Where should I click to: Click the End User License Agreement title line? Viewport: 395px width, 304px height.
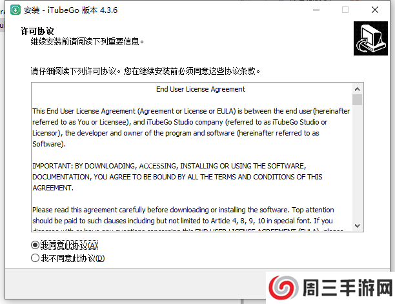click(x=201, y=89)
